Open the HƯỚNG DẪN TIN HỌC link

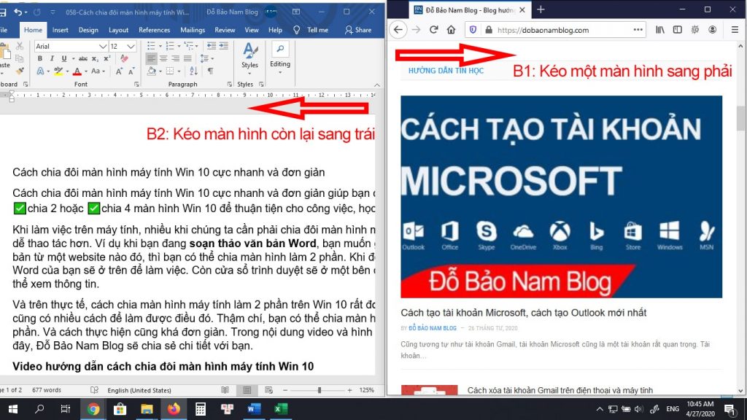[446, 71]
